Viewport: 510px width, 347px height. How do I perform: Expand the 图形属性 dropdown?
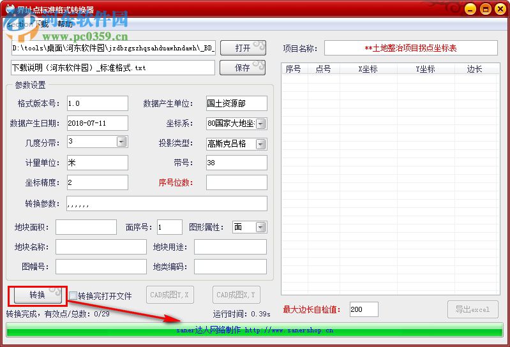261,227
